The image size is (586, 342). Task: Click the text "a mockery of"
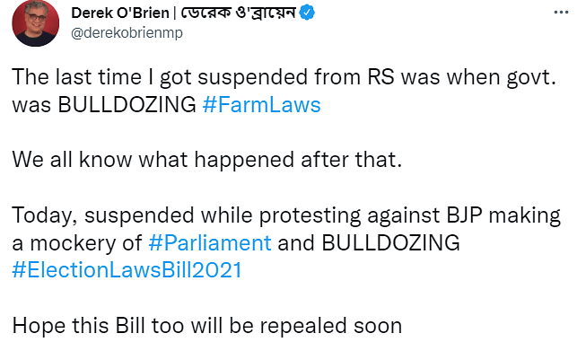pyautogui.click(x=77, y=243)
